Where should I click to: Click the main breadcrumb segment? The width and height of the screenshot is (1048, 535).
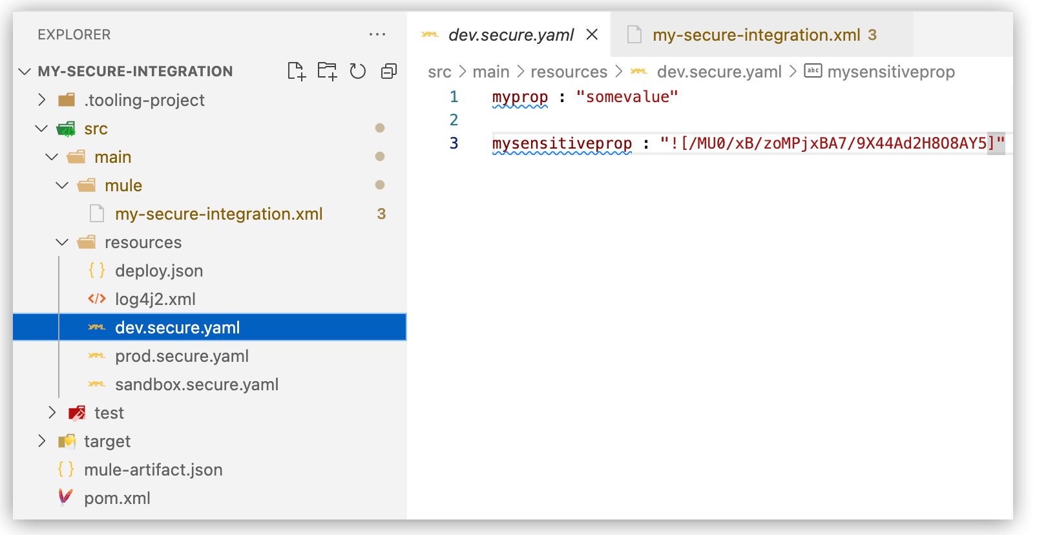coord(491,72)
